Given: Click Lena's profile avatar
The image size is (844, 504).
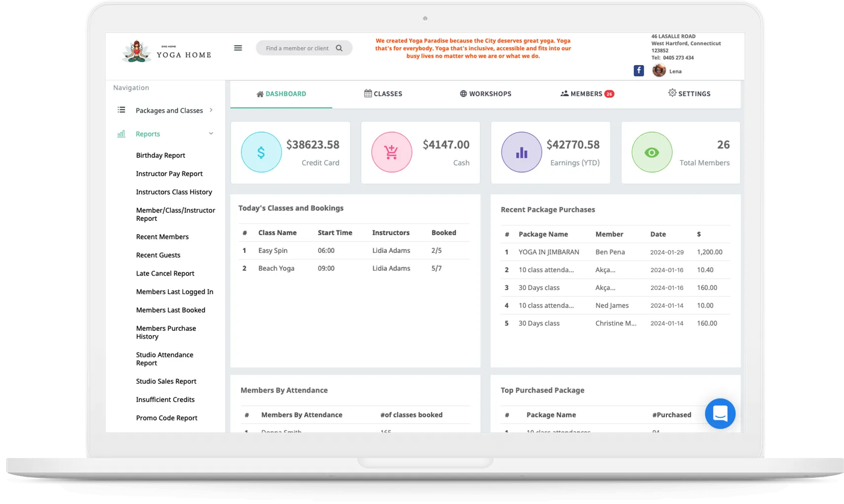Looking at the screenshot, I should (659, 71).
